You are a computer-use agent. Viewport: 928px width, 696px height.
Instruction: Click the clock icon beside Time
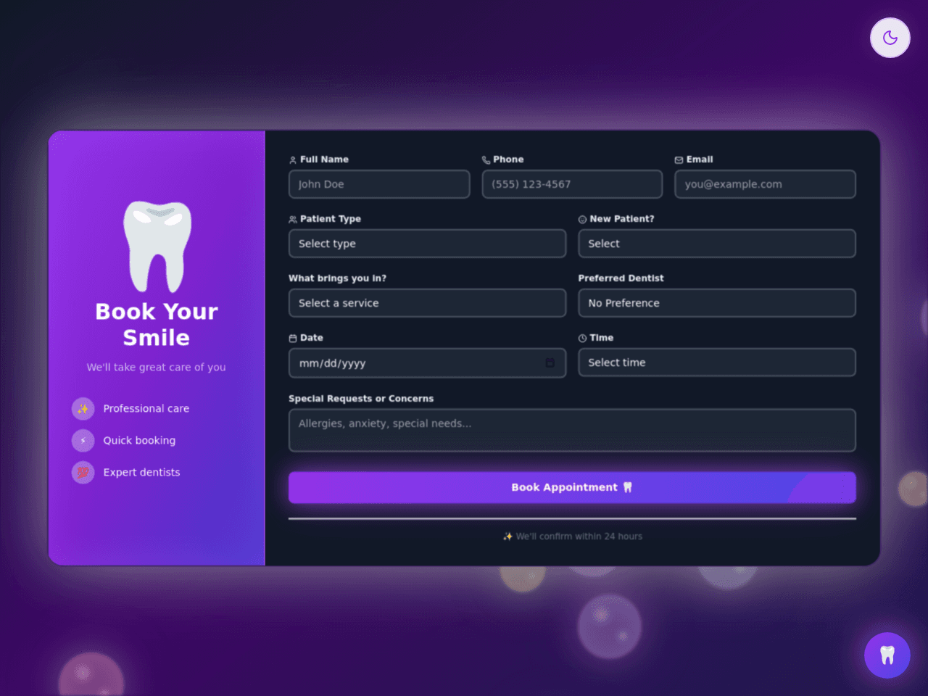[582, 338]
